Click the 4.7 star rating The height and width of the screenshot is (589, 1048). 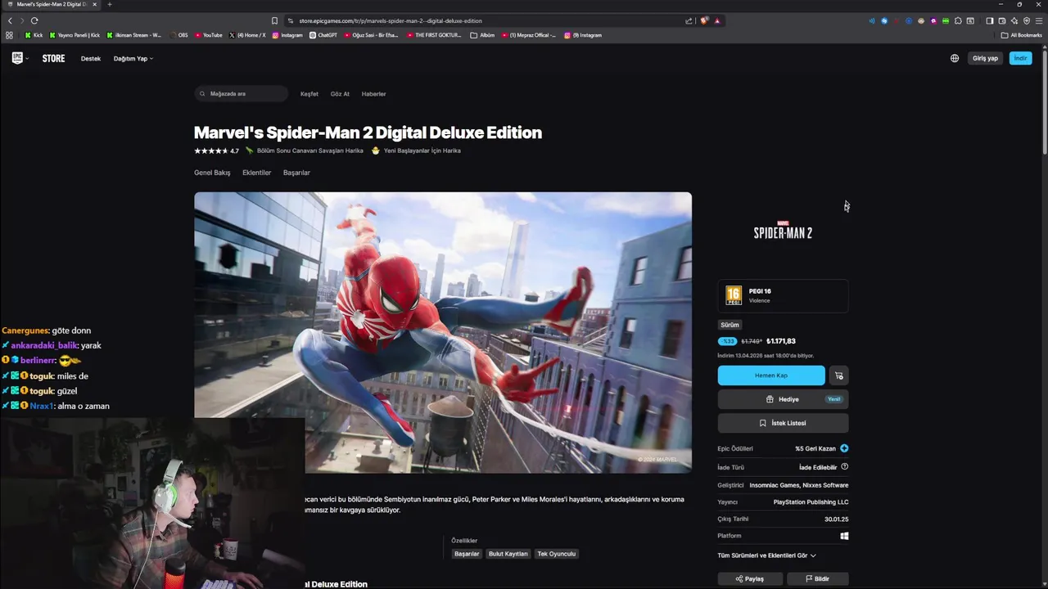(216, 151)
